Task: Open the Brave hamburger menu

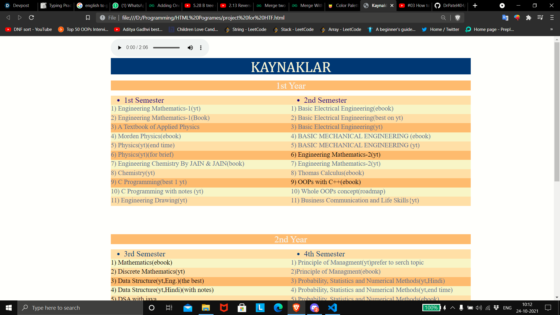Action: 552,17
